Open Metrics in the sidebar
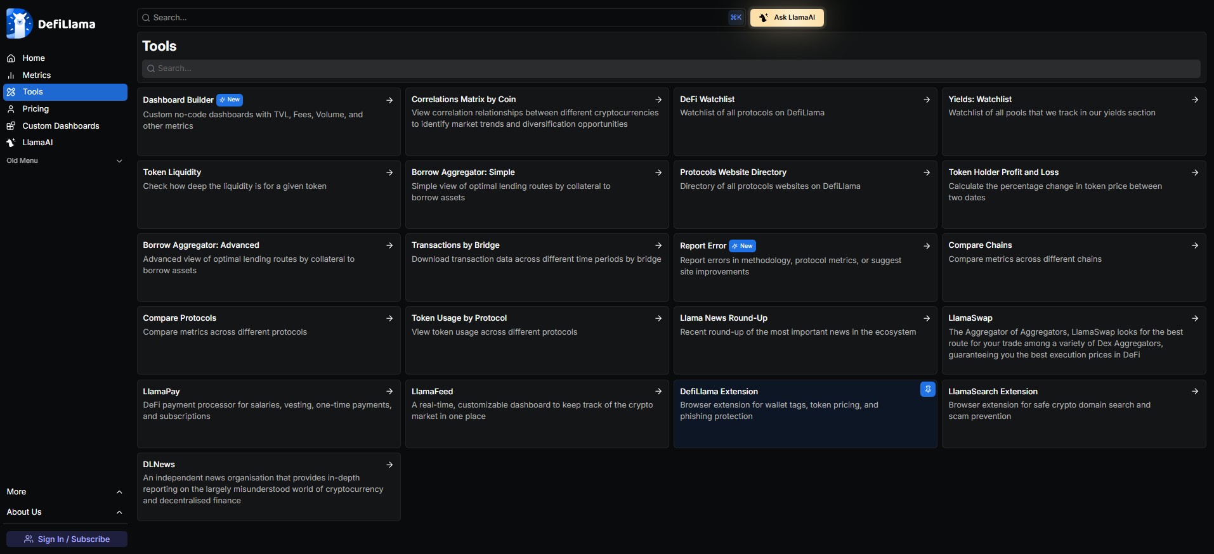Screen dimensions: 1214x554 [36, 75]
